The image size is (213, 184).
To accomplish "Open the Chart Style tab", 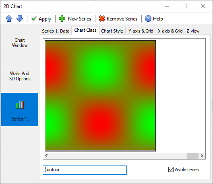I will (x=112, y=31).
